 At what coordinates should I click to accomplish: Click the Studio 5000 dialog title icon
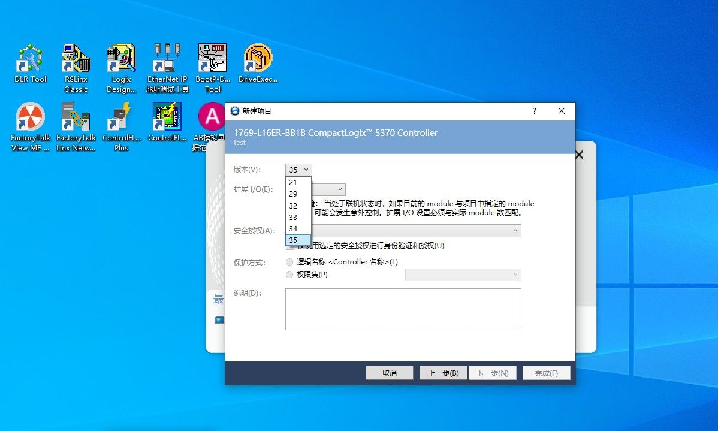pyautogui.click(x=235, y=111)
